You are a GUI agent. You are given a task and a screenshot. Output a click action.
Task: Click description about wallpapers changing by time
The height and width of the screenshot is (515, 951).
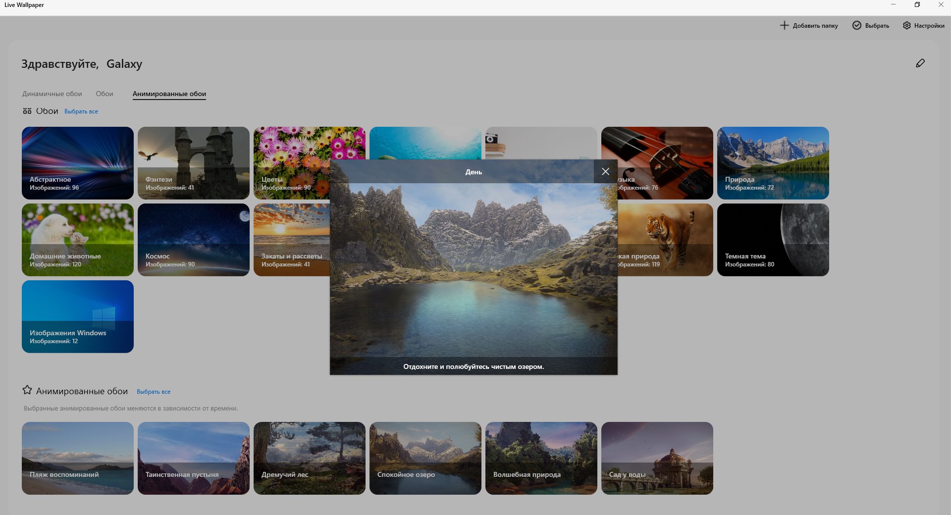[131, 409]
